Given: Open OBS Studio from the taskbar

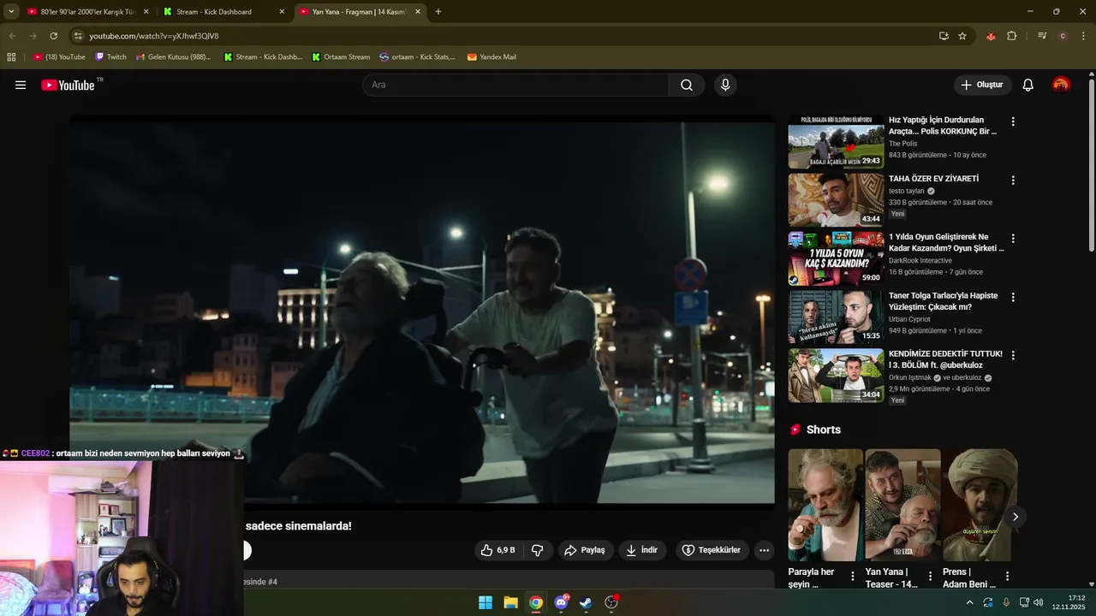Looking at the screenshot, I should (x=611, y=602).
